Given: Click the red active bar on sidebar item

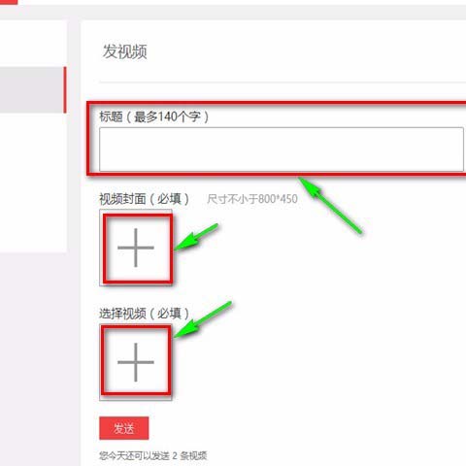Looking at the screenshot, I should [65, 90].
